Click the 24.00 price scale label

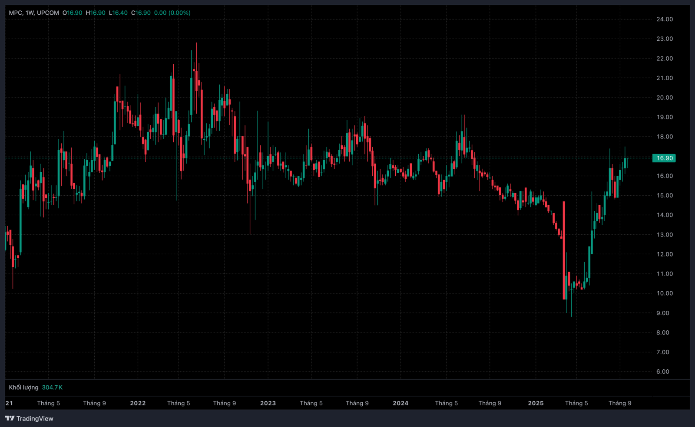tap(665, 19)
